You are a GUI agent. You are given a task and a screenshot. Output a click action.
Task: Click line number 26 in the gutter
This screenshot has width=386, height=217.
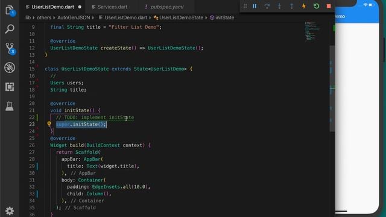(32, 145)
